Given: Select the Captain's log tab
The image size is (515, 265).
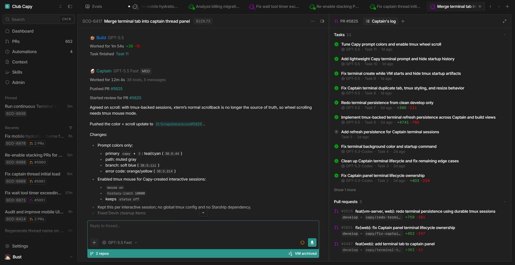Looking at the screenshot, I should (x=381, y=21).
